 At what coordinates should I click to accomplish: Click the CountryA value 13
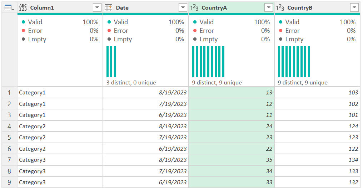[x=232, y=93]
